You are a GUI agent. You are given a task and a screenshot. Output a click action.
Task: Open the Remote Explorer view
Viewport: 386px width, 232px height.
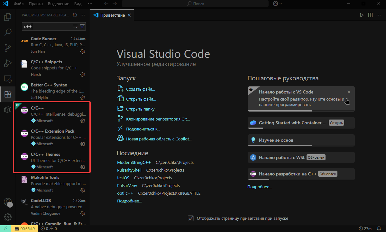[x=7, y=79]
